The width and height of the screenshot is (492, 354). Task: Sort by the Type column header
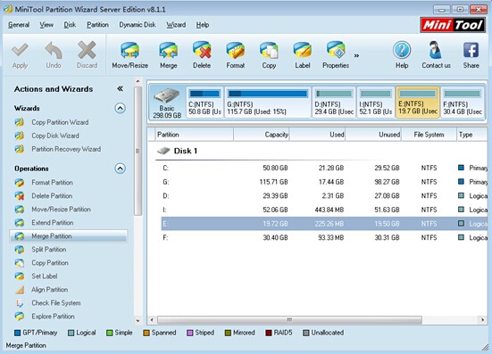(472, 135)
